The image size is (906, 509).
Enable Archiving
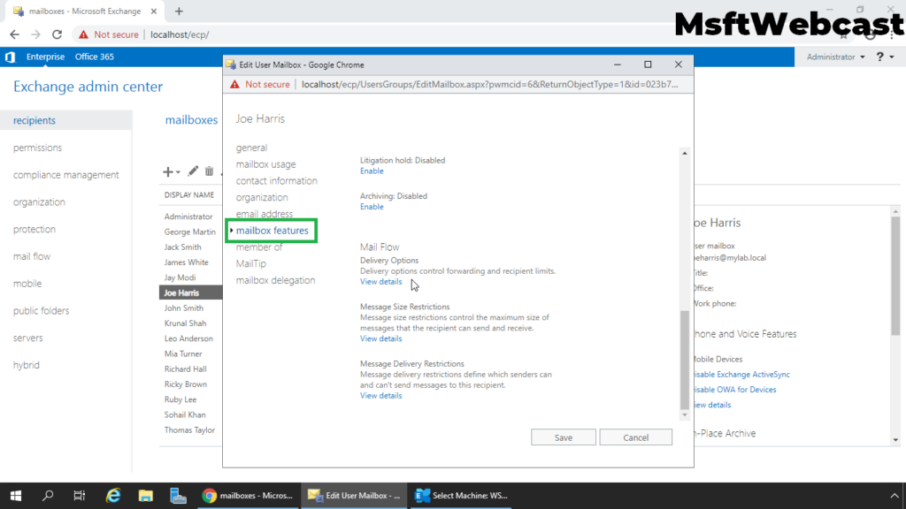point(372,207)
